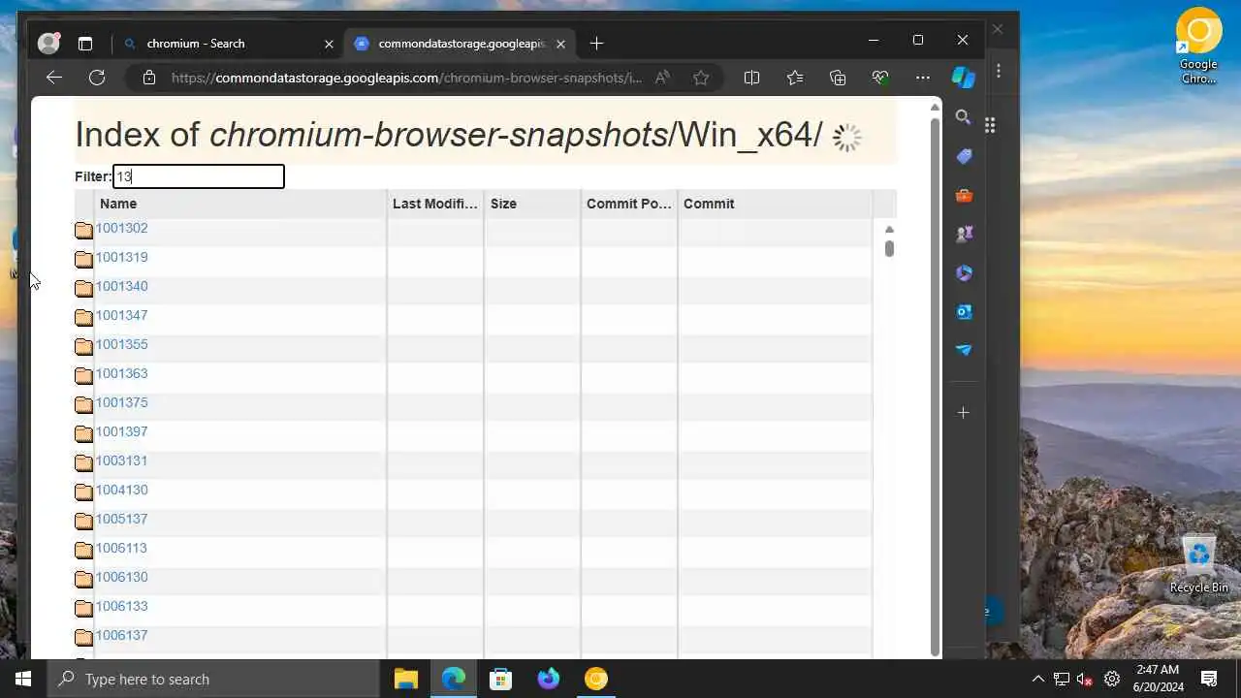Open Firefox from the taskbar

tap(549, 679)
